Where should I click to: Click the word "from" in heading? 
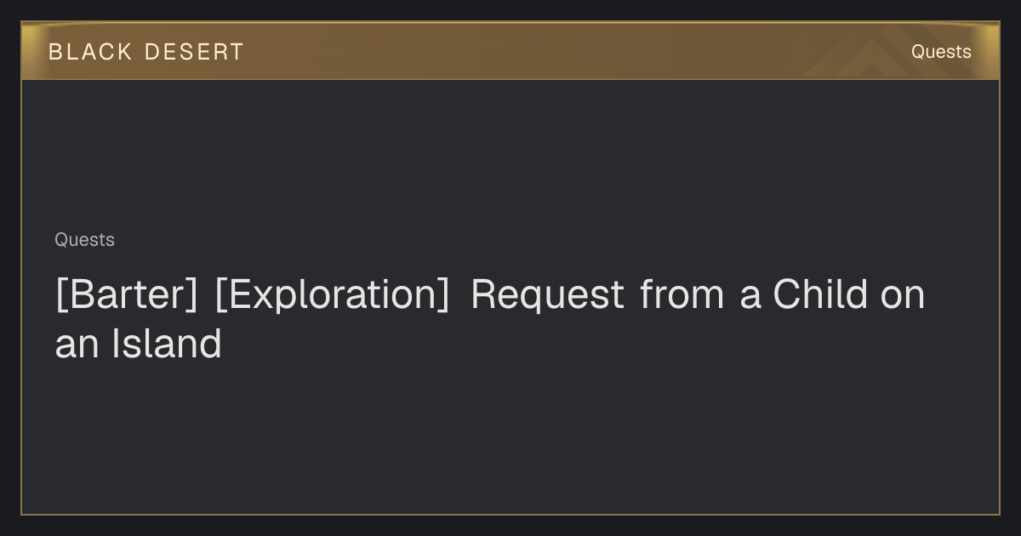coord(682,294)
